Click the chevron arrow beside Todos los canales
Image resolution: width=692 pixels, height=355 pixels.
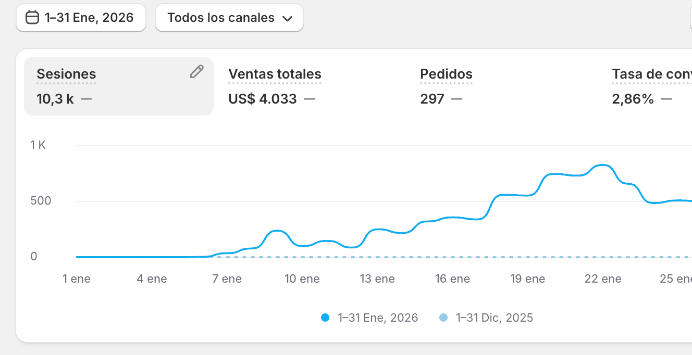click(x=287, y=19)
